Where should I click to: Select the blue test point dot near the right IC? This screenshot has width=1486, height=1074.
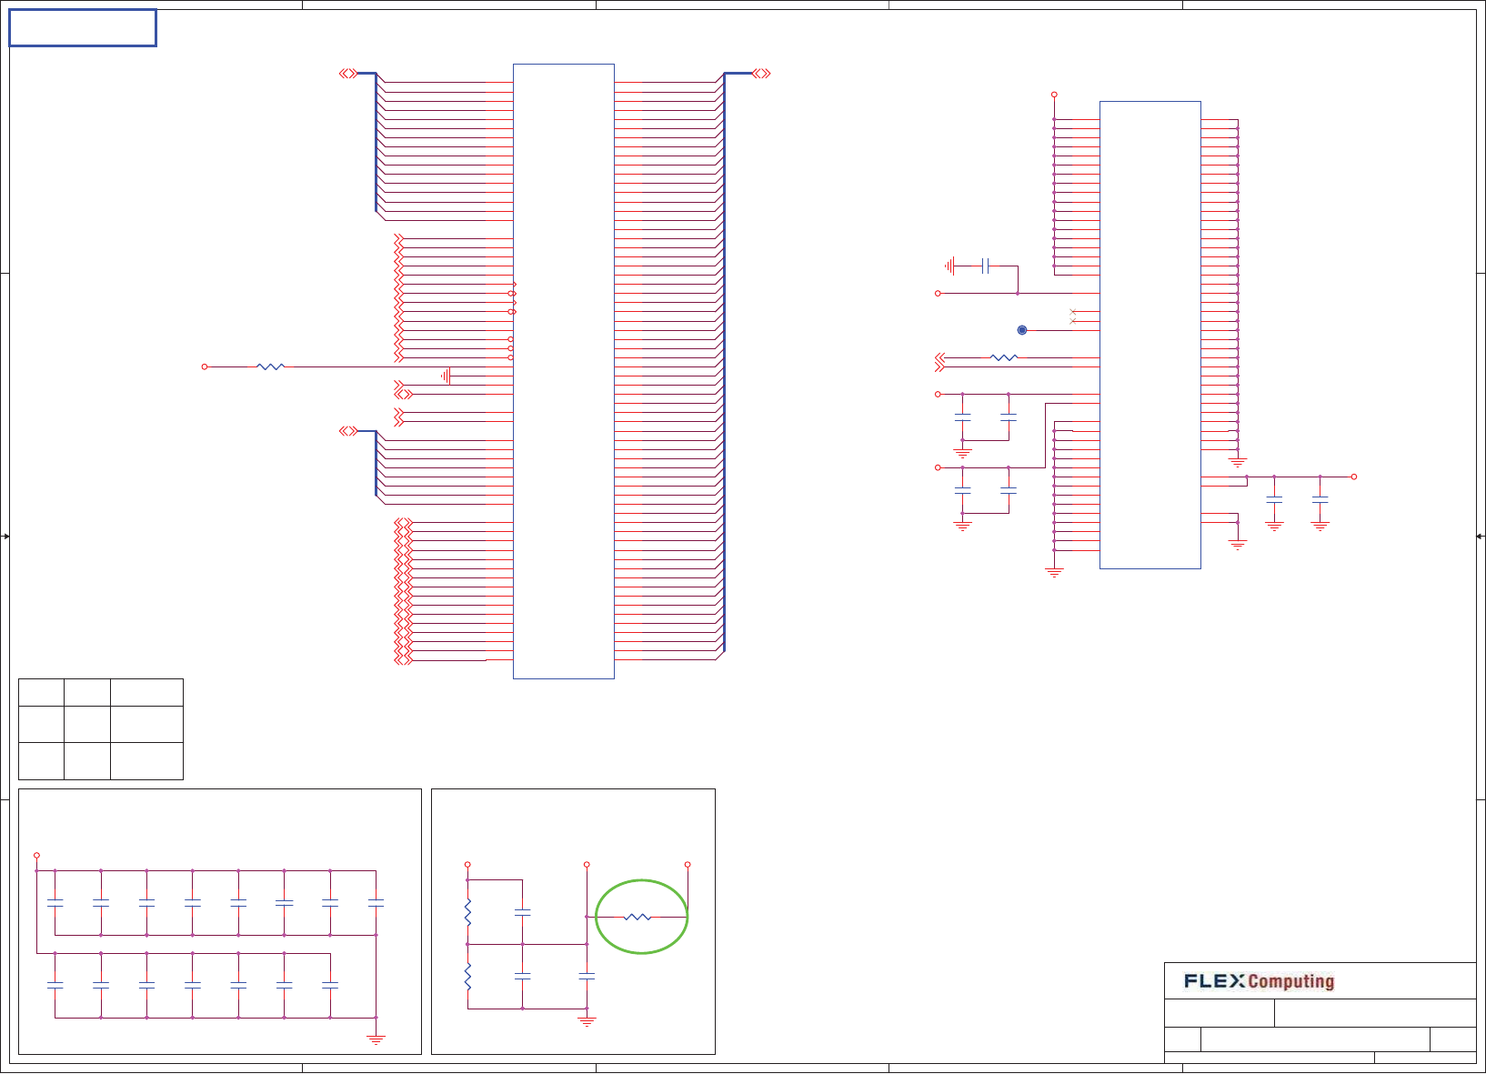1022,330
